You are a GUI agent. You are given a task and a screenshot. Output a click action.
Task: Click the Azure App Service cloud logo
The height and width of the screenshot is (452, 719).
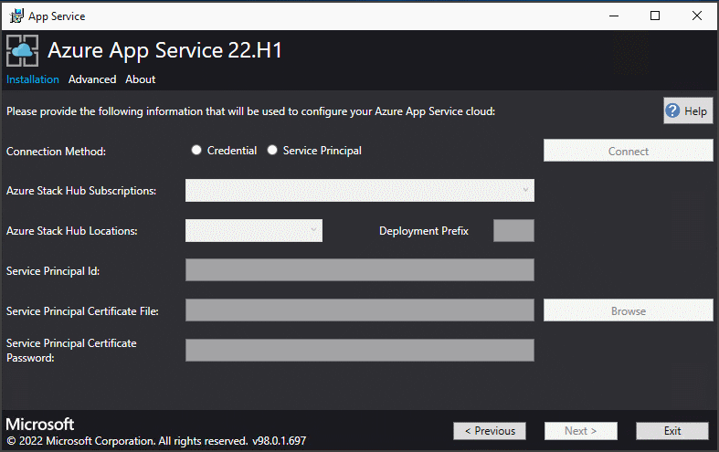23,50
